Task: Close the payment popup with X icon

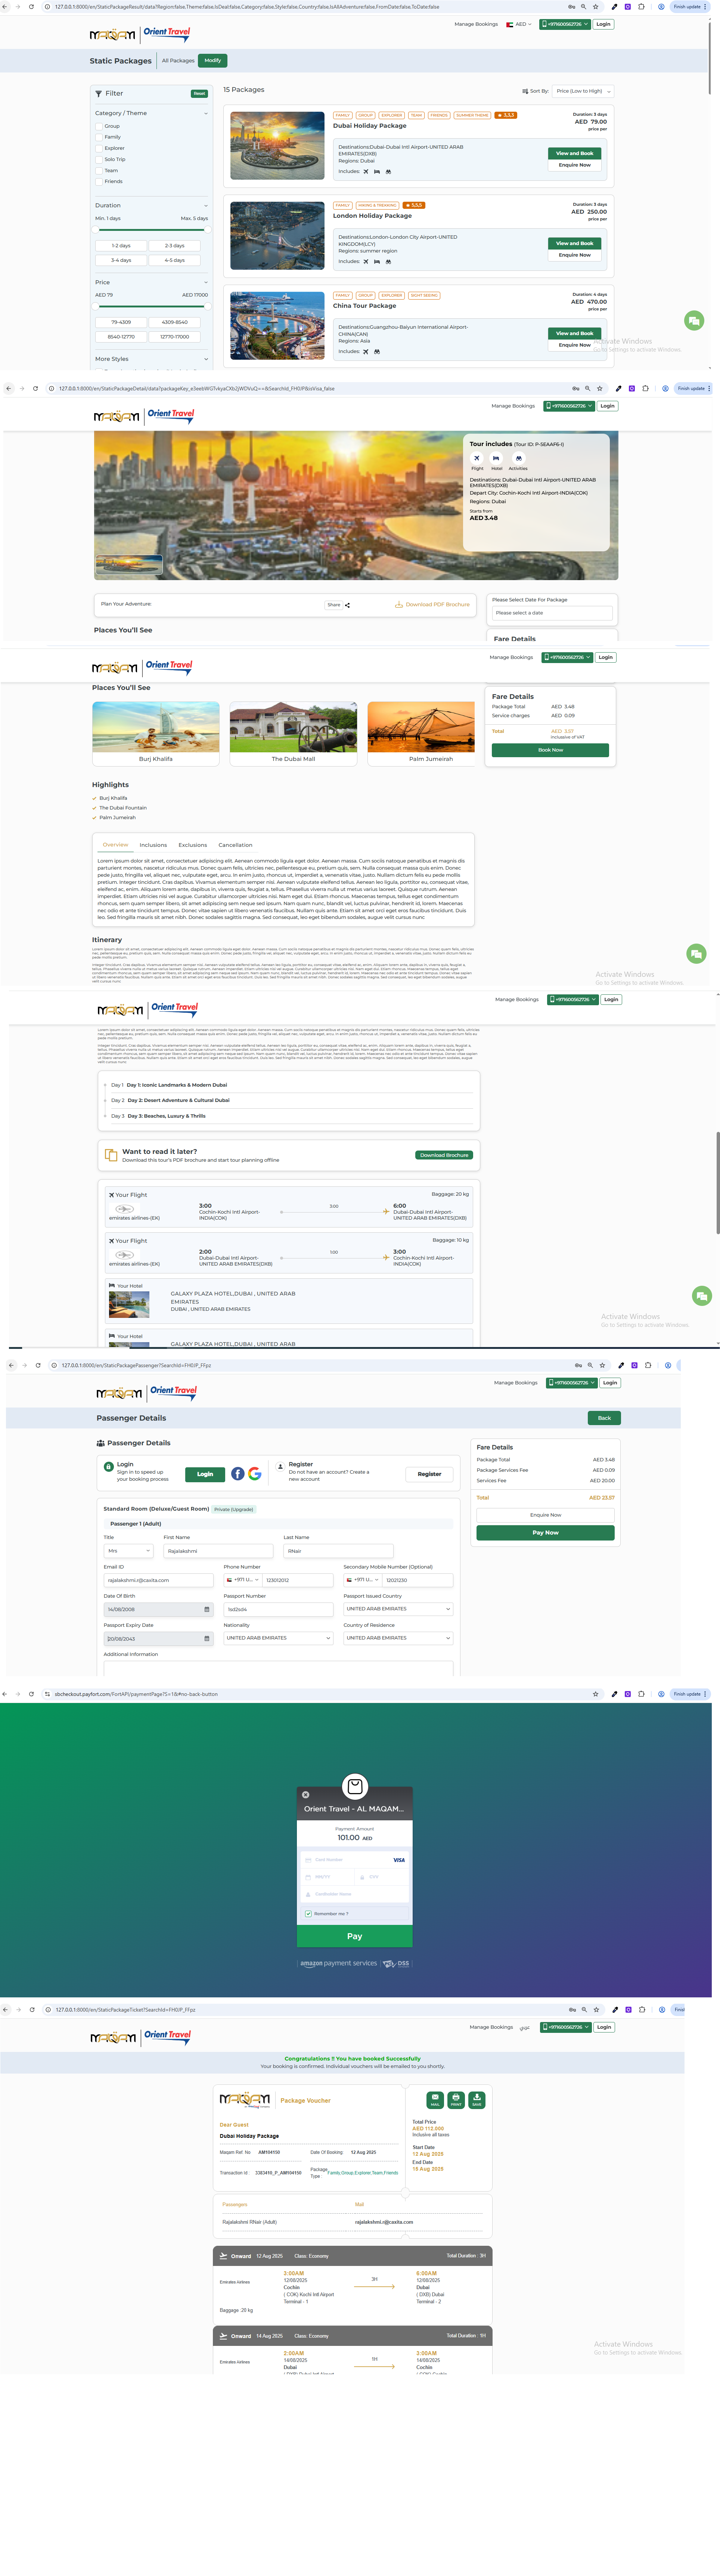Action: click(306, 1794)
